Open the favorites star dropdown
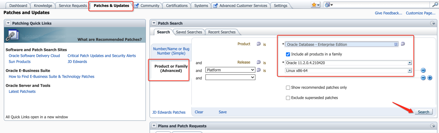 315,5
